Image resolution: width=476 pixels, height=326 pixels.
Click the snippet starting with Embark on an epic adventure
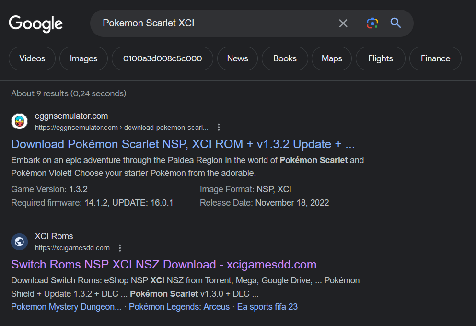[x=187, y=167]
